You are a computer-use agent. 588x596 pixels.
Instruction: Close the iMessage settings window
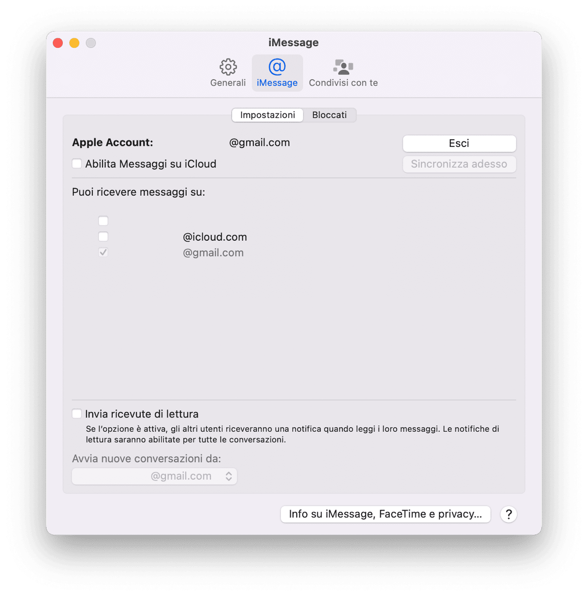(x=58, y=43)
